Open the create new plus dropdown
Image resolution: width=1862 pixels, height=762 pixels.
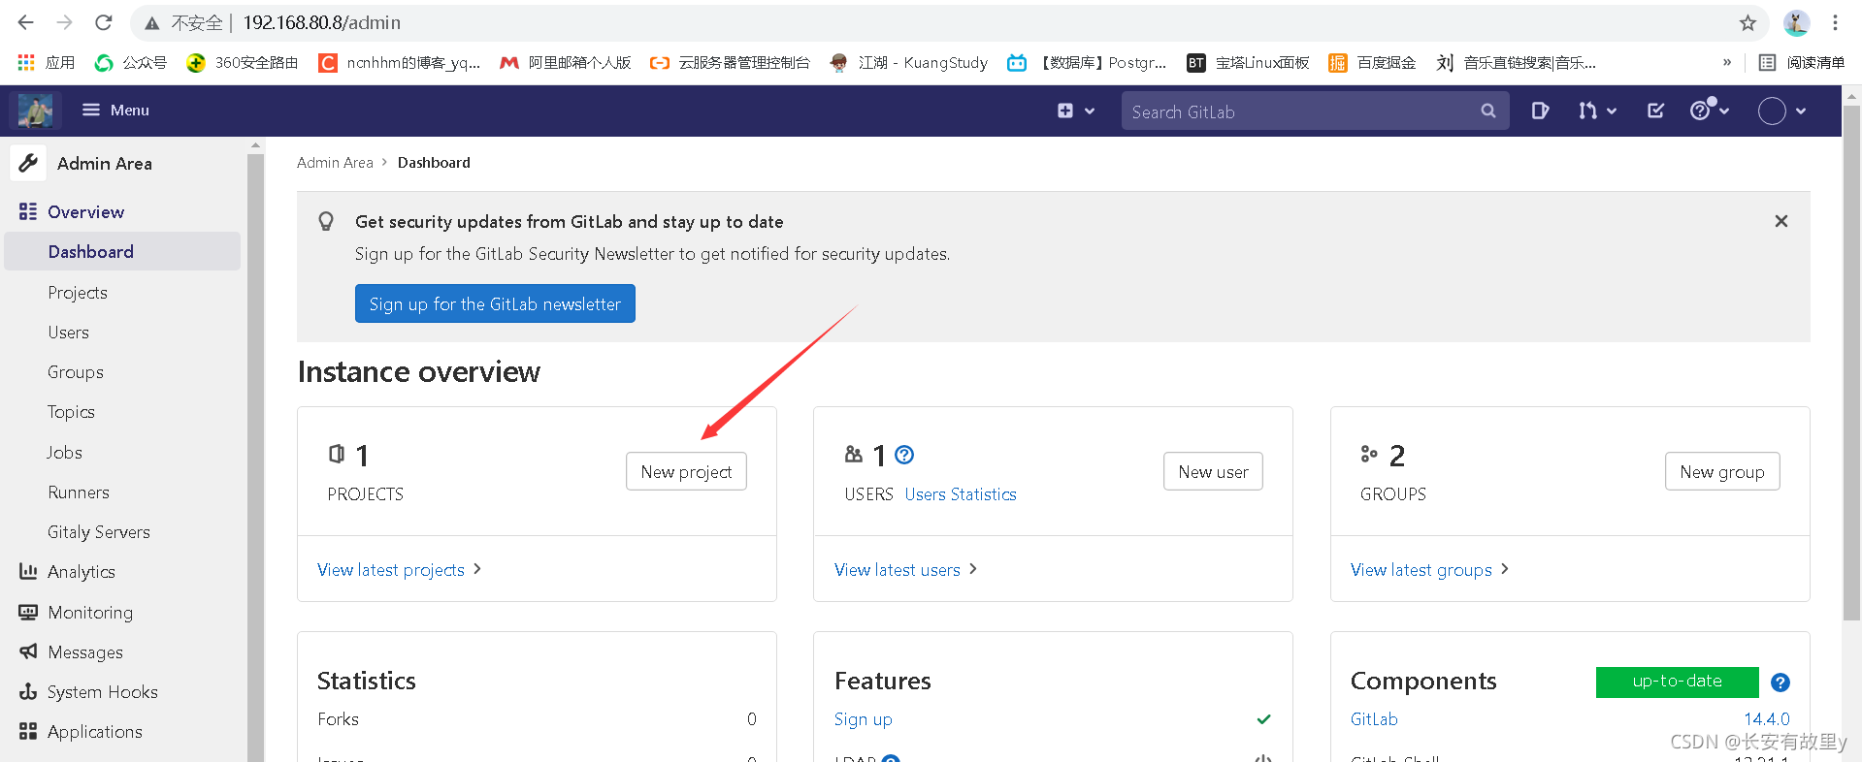pyautogui.click(x=1075, y=111)
